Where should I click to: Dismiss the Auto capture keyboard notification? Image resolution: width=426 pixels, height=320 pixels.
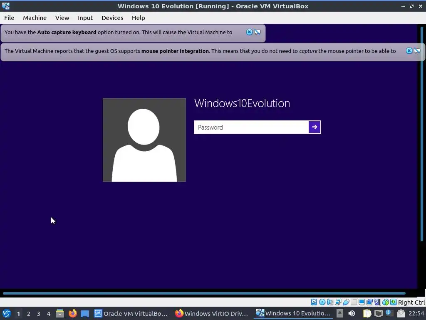(x=249, y=32)
